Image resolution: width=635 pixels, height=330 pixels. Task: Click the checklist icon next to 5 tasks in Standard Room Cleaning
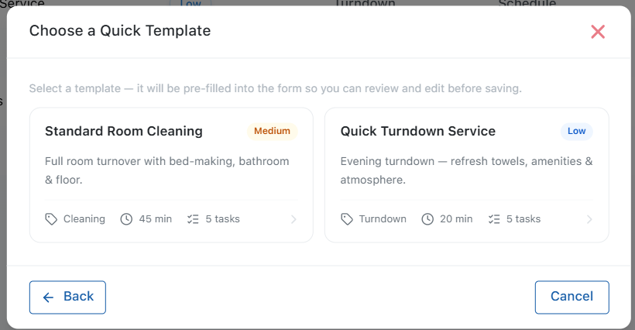coord(193,219)
